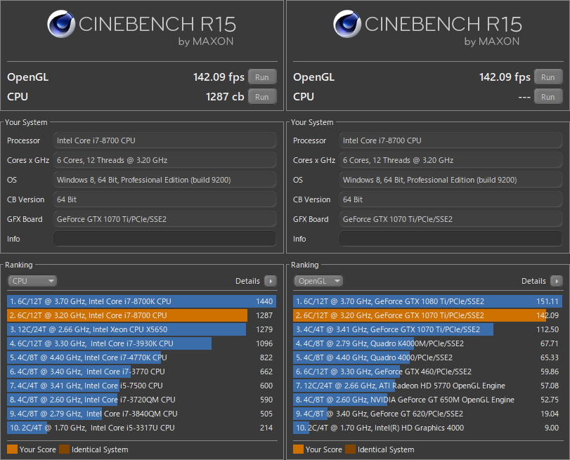Click the OS field in right window
570x460 pixels.
coord(451,180)
